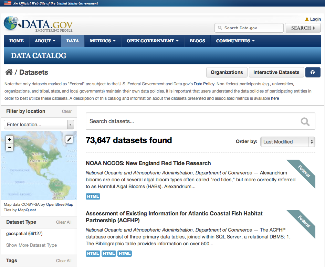325x267 pixels.
Task: Open the Enter location dropdown arrow
Action: [x=71, y=125]
